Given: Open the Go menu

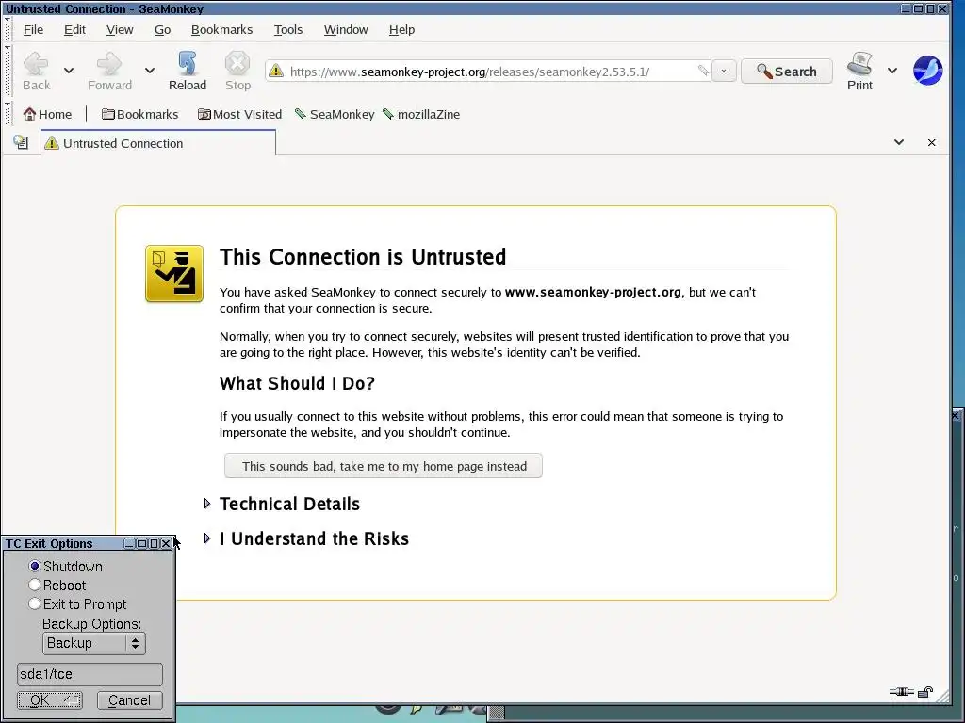Looking at the screenshot, I should tap(162, 29).
